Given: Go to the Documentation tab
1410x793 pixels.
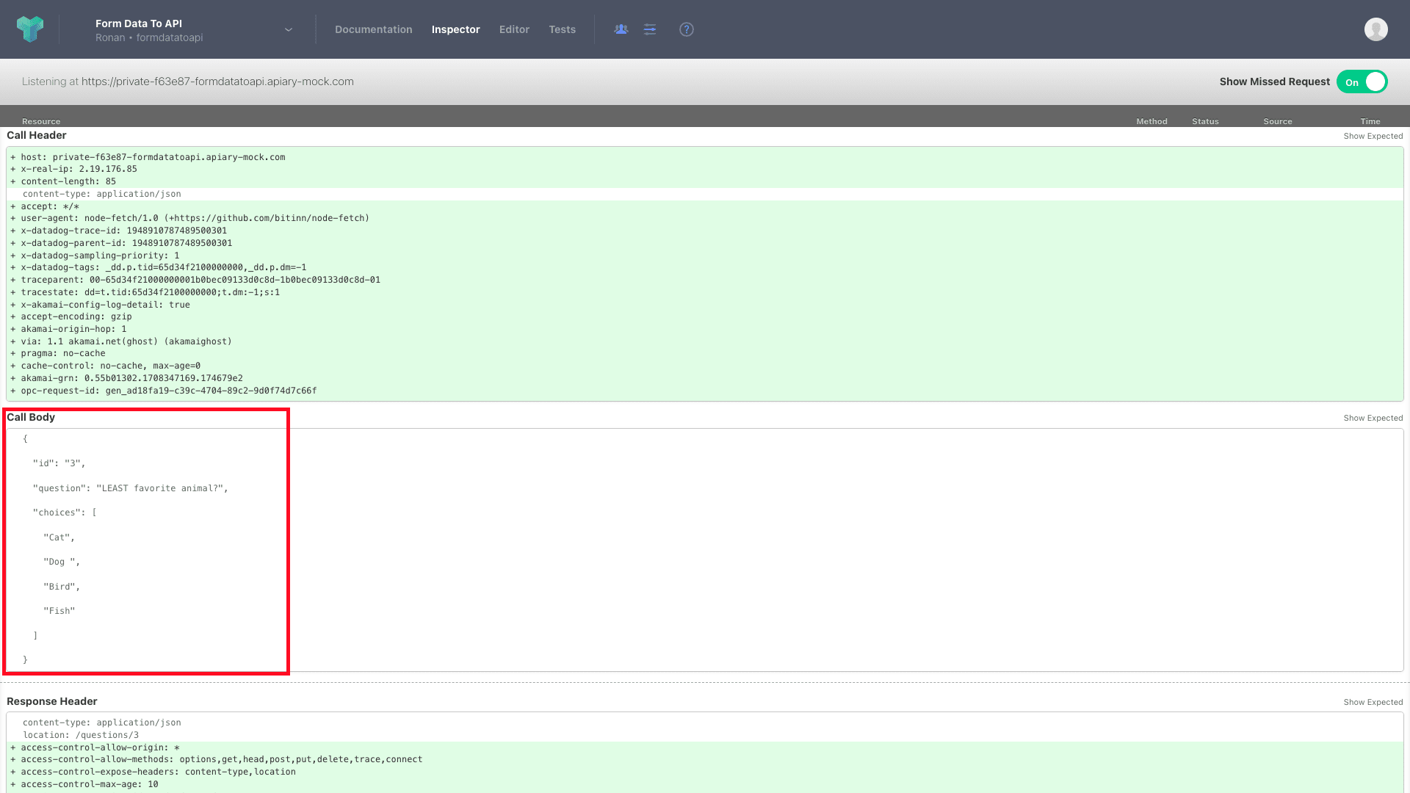Looking at the screenshot, I should (374, 29).
